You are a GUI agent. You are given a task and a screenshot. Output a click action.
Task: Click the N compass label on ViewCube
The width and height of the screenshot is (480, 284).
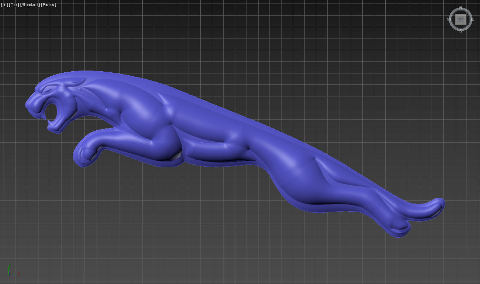coord(461,8)
